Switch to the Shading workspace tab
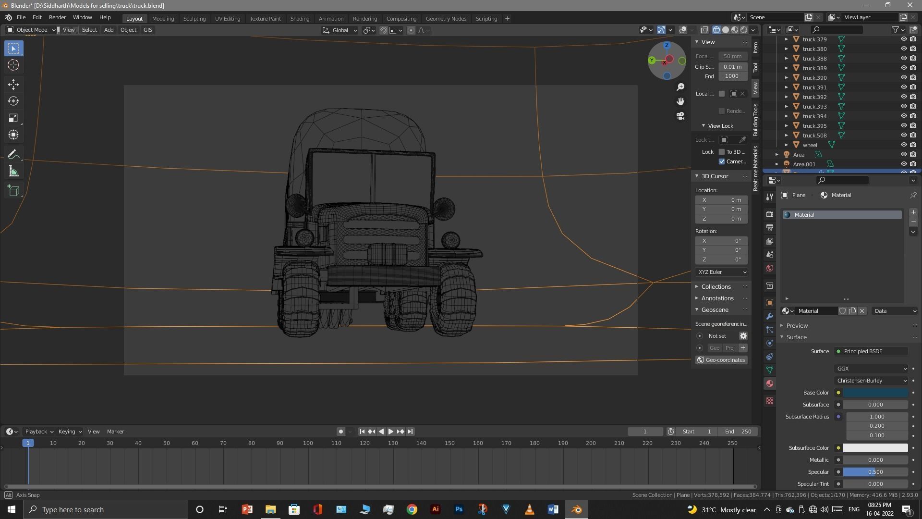Viewport: 922px width, 519px height. coord(300,18)
